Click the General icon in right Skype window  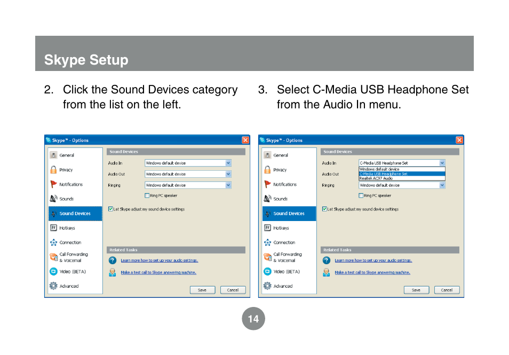click(x=267, y=155)
